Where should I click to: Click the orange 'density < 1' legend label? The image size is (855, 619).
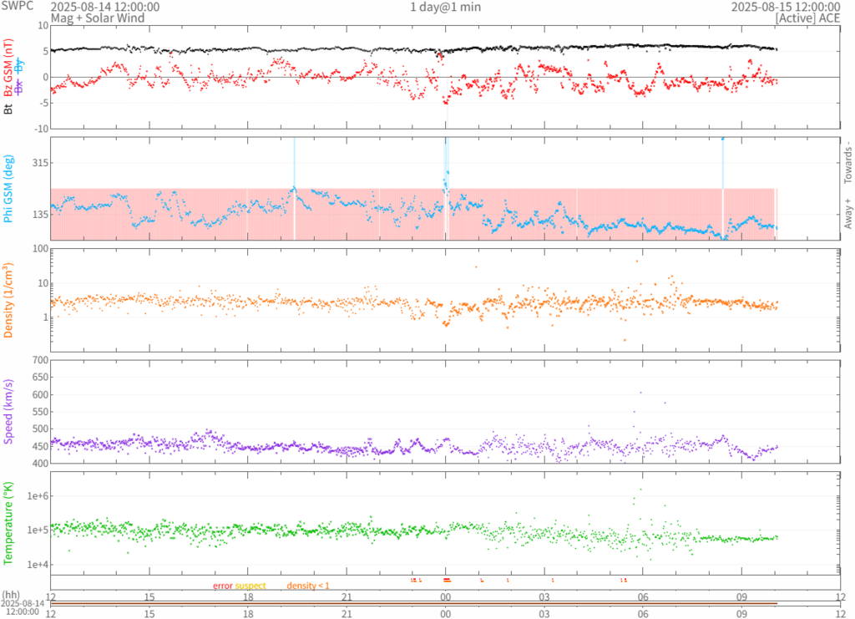(x=308, y=586)
